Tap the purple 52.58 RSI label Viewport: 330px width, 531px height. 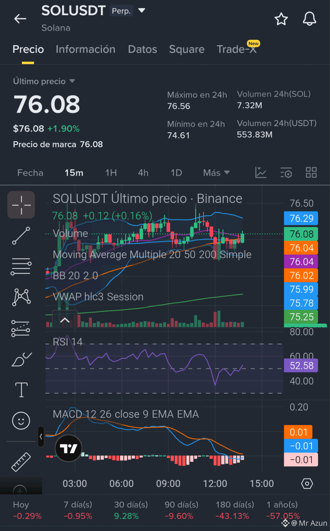pos(301,366)
